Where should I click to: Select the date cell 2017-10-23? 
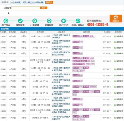coord(107,61)
